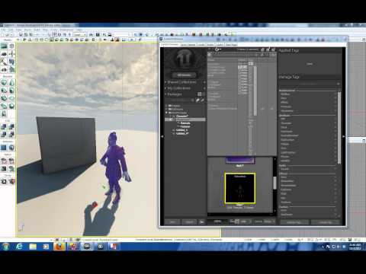The image size is (366, 274).
Task: Open the File menu
Action: pos(3,30)
